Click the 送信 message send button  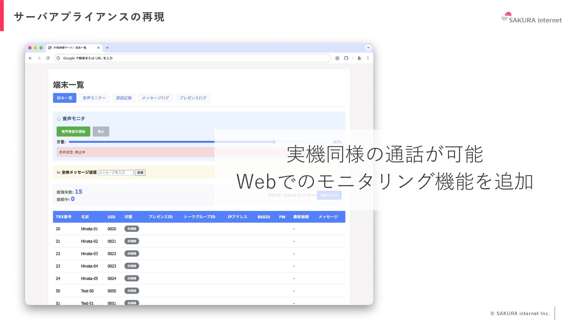point(140,173)
